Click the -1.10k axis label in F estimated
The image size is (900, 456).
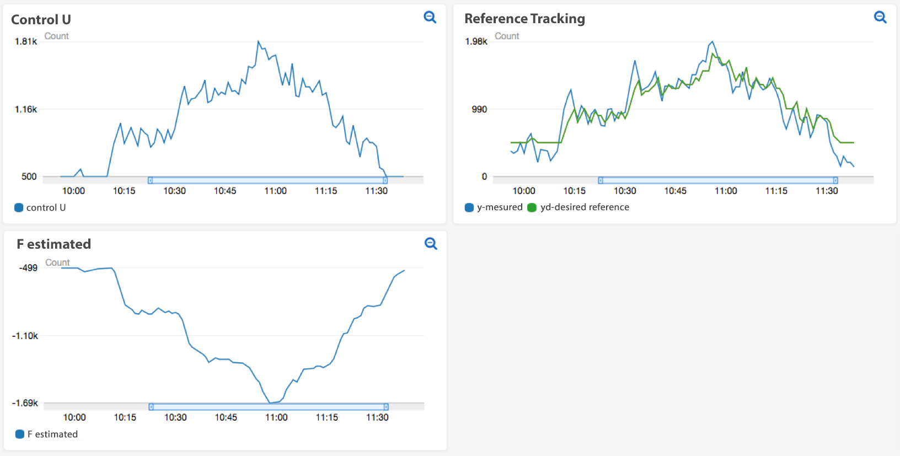tap(25, 335)
